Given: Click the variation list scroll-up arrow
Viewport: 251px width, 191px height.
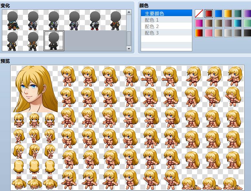Looking at the screenshot, I should 129,12.
